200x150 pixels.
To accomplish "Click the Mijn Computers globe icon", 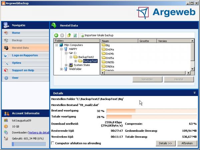I will [x=61, y=45].
